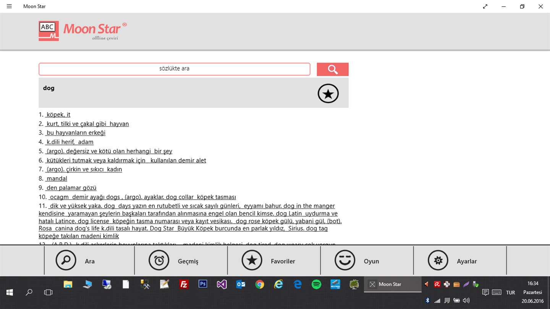Screen dimensions: 550x309
Task: Select the Favoriler star icon
Action: [x=252, y=261]
